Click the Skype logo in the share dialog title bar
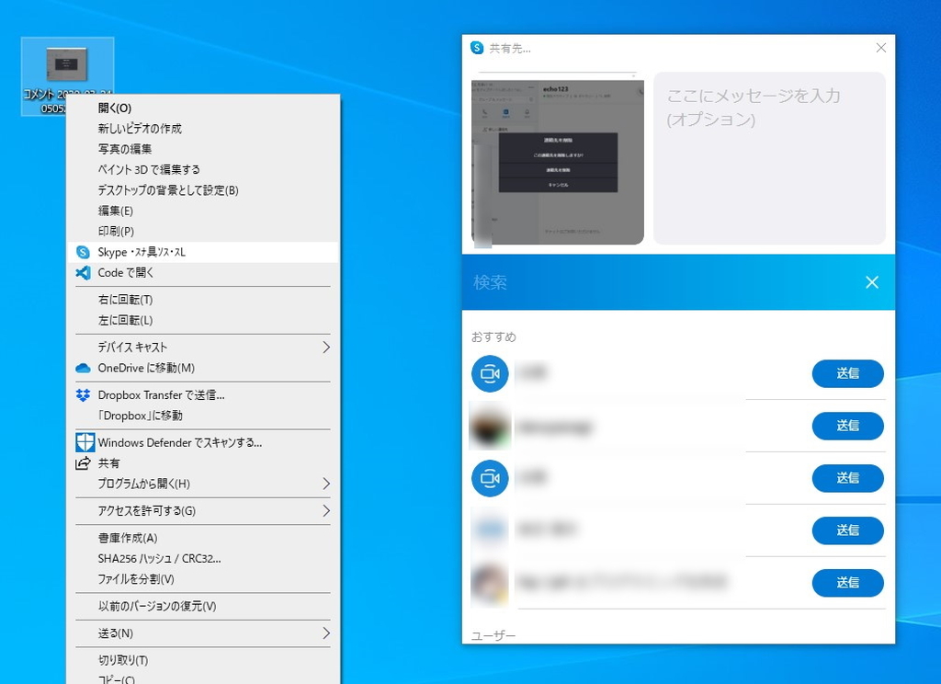The height and width of the screenshot is (684, 941). [x=476, y=48]
